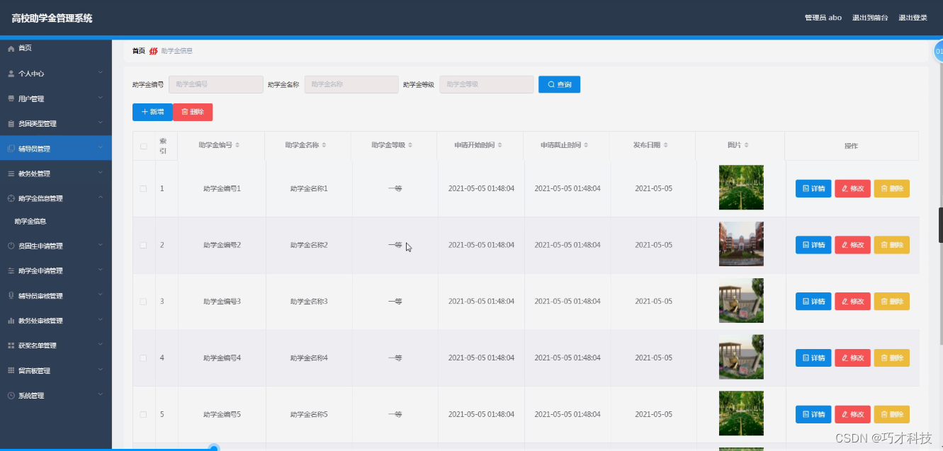Click the user icon next to 个人中心
The height and width of the screenshot is (451, 943).
click(11, 73)
